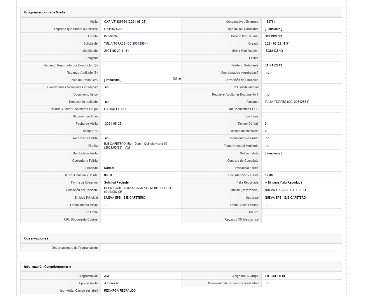
Task: Click the Estado value Pendiente
Action: (111, 36)
